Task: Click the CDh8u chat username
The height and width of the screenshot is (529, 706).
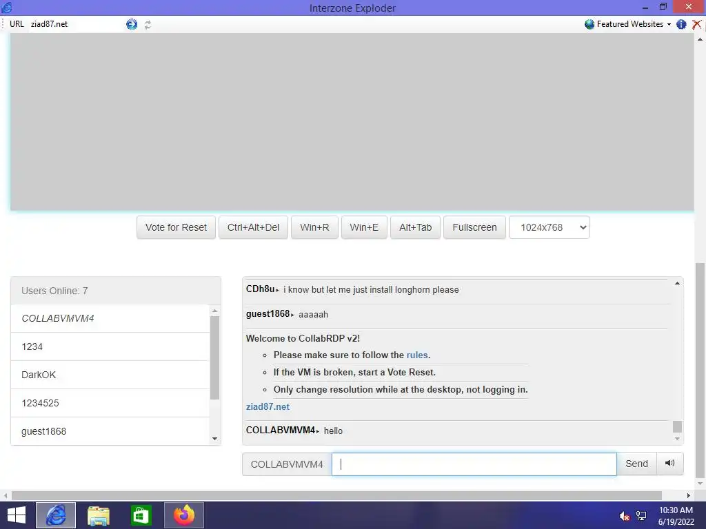Action: coord(260,289)
